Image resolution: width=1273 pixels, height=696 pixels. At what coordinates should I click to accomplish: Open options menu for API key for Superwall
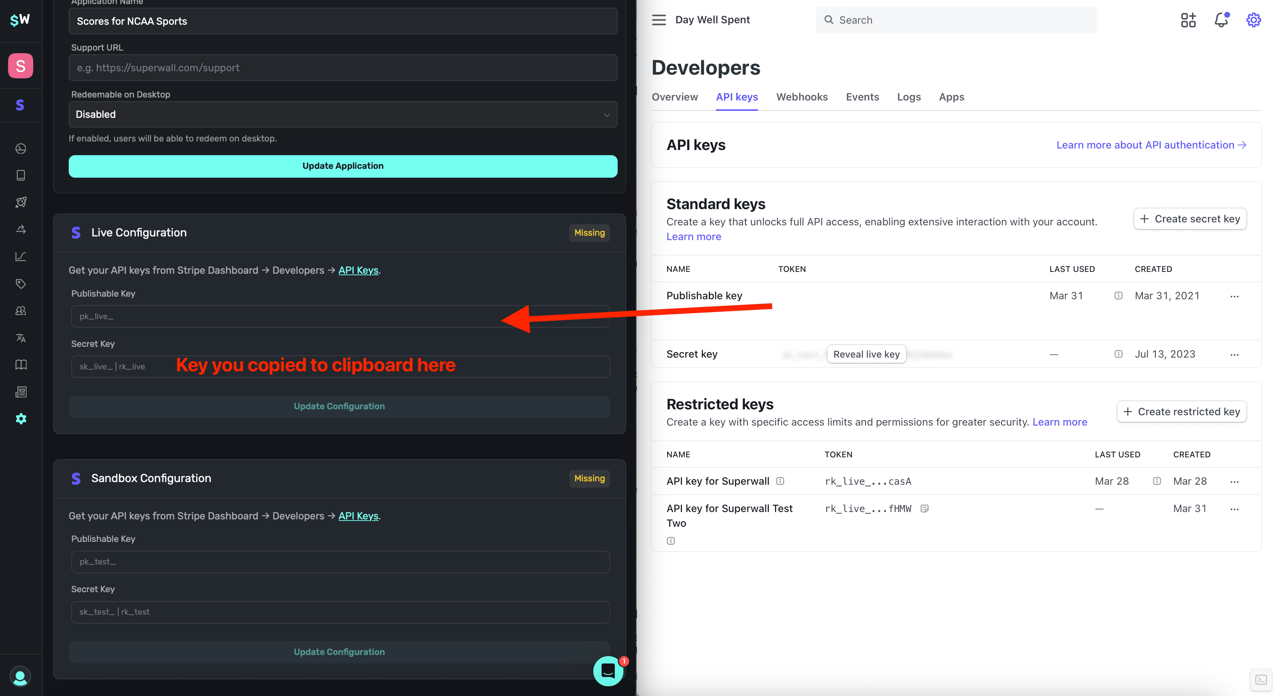1234,481
